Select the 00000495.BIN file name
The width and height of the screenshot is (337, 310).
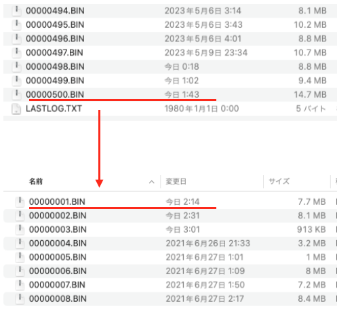tap(55, 25)
